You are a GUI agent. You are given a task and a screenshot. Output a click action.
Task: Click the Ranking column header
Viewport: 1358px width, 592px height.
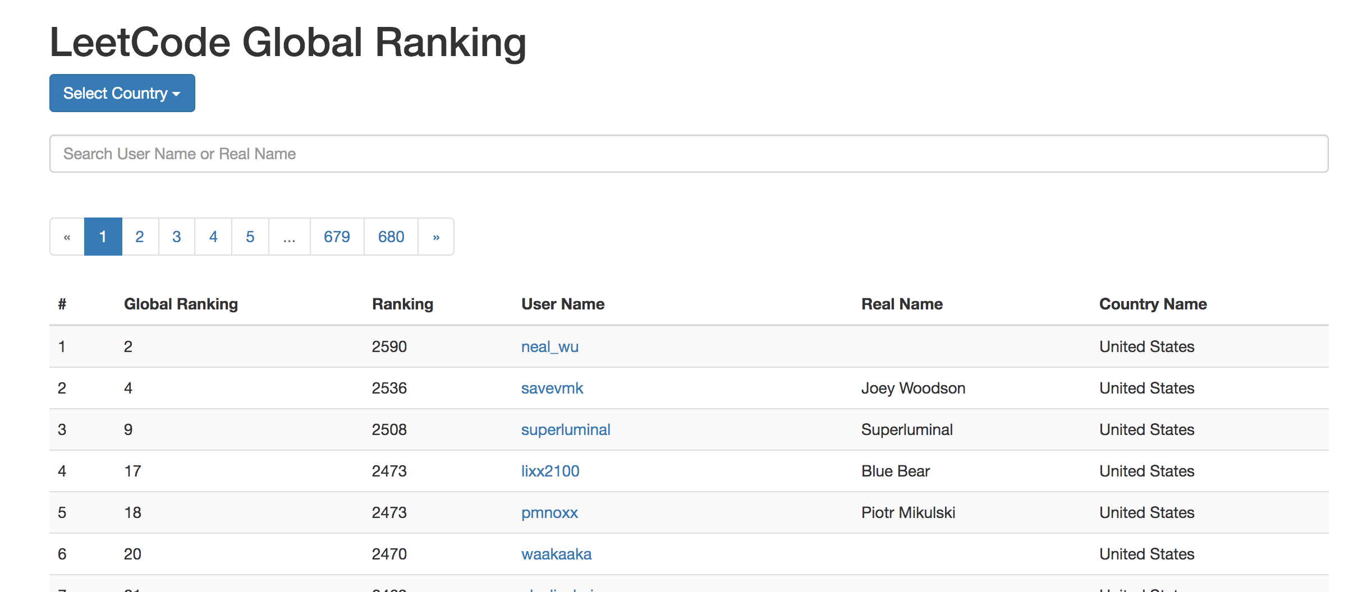[402, 304]
